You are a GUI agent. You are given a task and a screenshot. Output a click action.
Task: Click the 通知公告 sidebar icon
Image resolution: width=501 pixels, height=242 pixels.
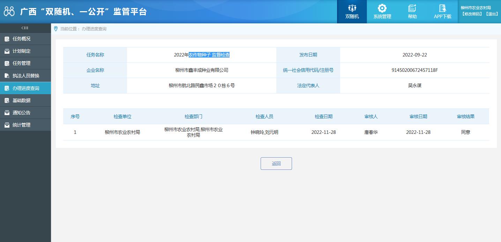point(7,113)
